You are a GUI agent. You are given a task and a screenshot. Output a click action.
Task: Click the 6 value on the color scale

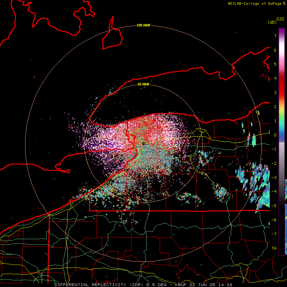pyautogui.click(x=275, y=50)
